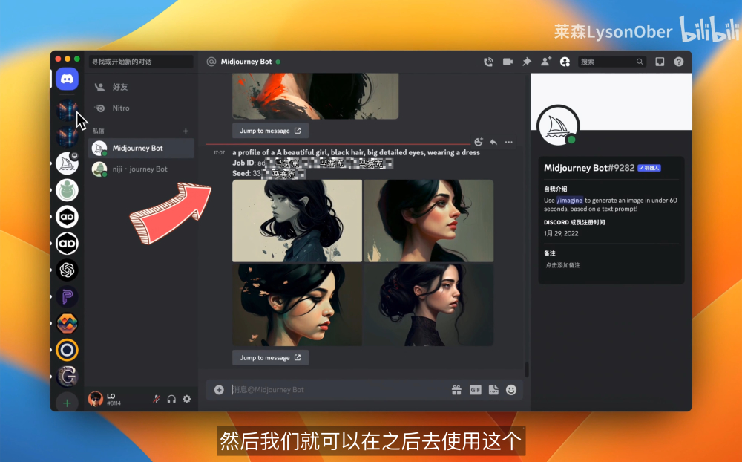Click the Midjourney Bot#9282 username

[x=589, y=168]
